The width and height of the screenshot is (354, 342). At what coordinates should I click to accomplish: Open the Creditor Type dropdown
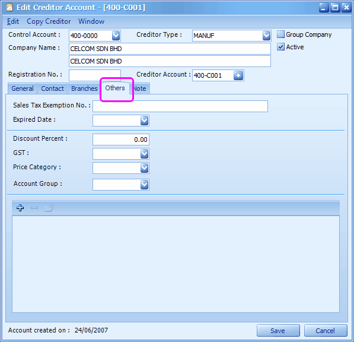click(266, 36)
